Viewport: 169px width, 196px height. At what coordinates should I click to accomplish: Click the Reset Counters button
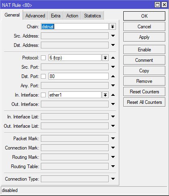click(144, 92)
